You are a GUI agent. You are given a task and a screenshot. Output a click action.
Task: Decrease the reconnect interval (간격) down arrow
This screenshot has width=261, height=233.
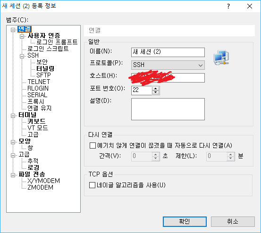tap(156, 158)
